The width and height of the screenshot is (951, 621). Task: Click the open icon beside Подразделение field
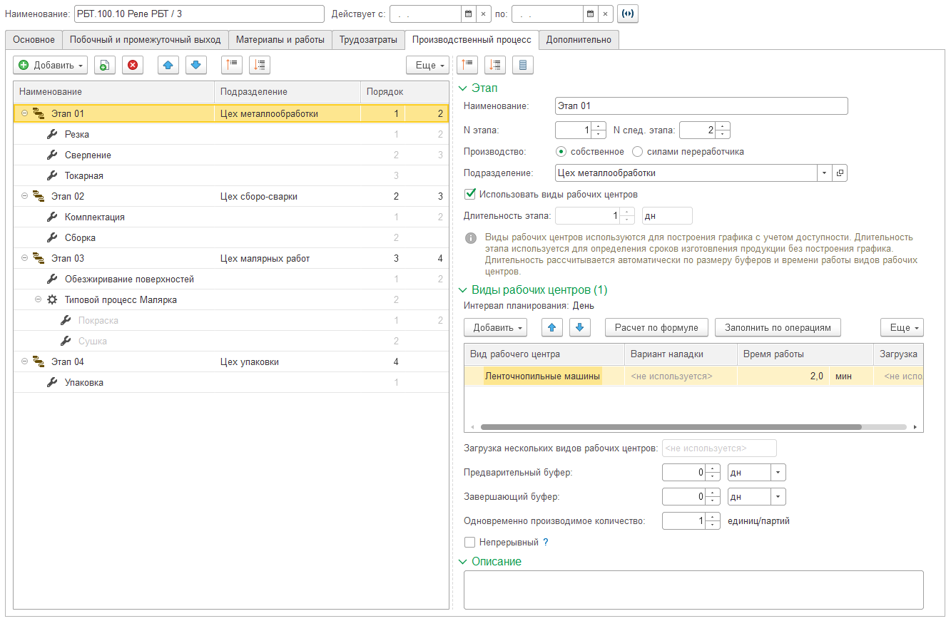(840, 173)
